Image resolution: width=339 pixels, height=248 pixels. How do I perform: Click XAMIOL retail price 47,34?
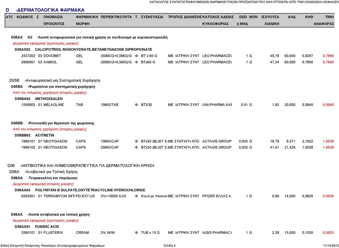tap(275, 62)
